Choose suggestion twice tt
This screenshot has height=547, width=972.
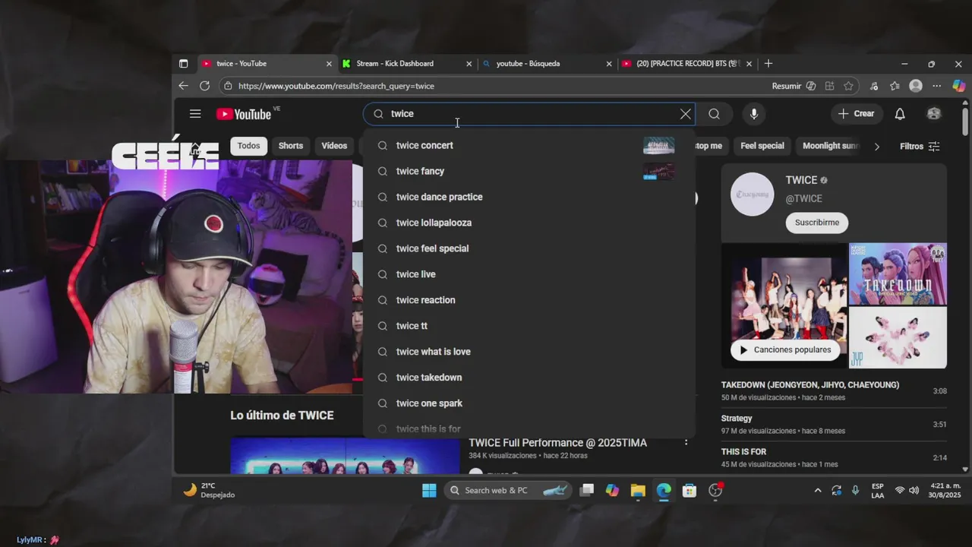point(529,326)
